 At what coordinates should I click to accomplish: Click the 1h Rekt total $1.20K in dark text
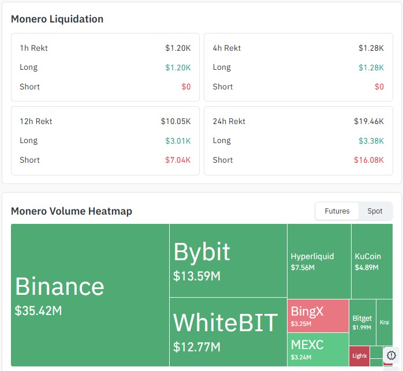click(x=178, y=48)
